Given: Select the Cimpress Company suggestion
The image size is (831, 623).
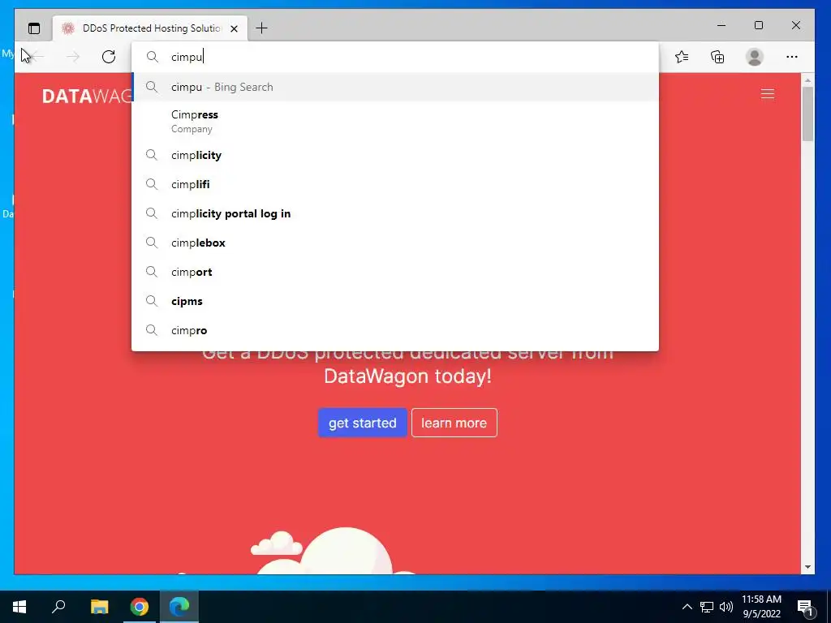Looking at the screenshot, I should point(395,122).
